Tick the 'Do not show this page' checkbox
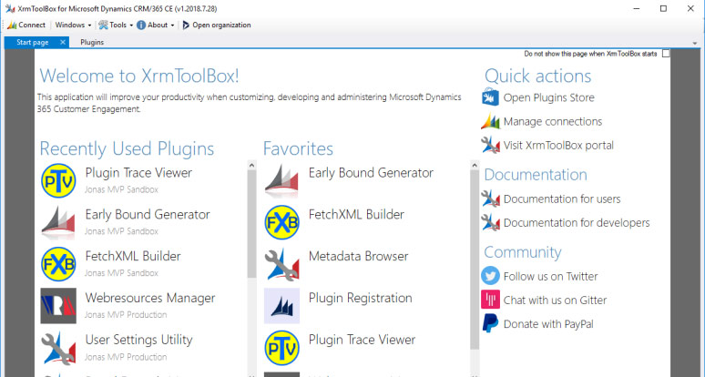Image resolution: width=705 pixels, height=377 pixels. [x=666, y=54]
